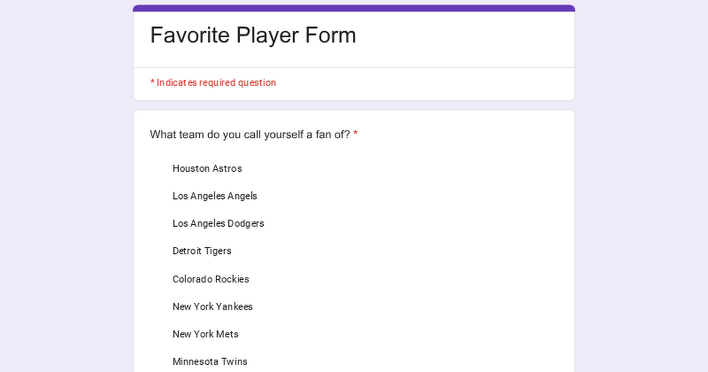Select Detroit Tigers from the team list
Image resolution: width=708 pixels, height=372 pixels.
click(x=202, y=251)
